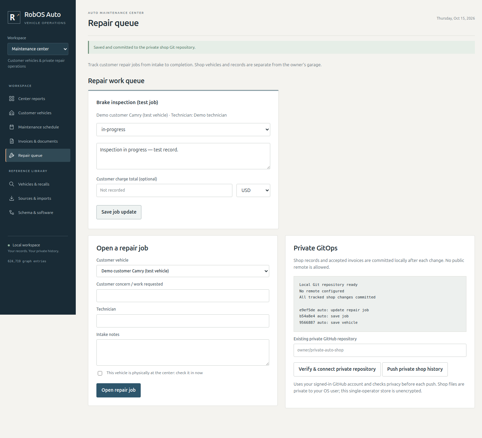This screenshot has height=438, width=482.
Task: Click the 'Brake inspection (test job)' heading
Action: [x=127, y=102]
